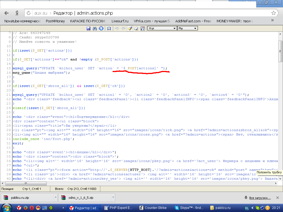
Task: Click "Все загрузки..." link in downloads bar
Action: tap(260, 198)
